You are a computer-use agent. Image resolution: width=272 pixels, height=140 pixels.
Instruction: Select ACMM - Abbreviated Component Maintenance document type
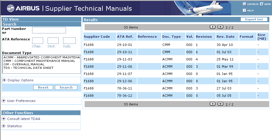click(x=41, y=57)
